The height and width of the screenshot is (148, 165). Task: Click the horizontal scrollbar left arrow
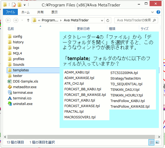point(5,137)
